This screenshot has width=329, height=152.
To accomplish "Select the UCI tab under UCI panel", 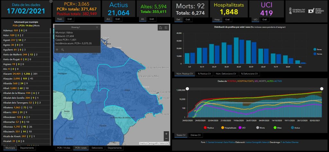I will pyautogui.click(x=255, y=20).
